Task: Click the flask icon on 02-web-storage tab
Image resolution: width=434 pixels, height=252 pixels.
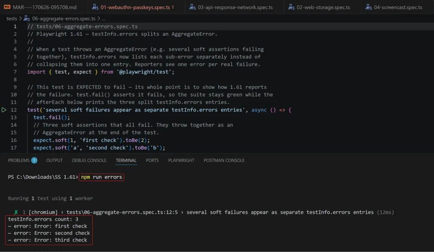Action: pyautogui.click(x=291, y=7)
